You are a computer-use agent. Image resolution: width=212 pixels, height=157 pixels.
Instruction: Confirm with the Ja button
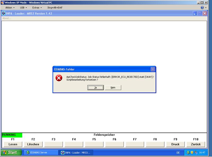tap(95, 88)
